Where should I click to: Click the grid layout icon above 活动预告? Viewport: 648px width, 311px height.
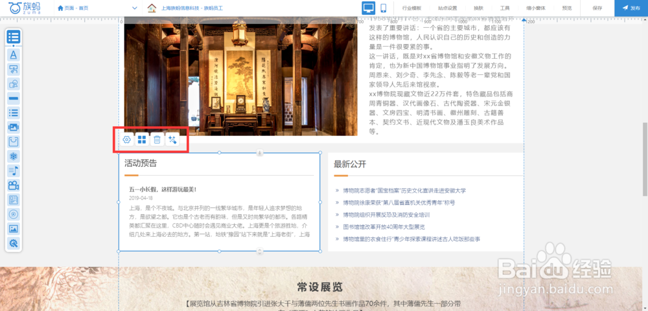[142, 140]
